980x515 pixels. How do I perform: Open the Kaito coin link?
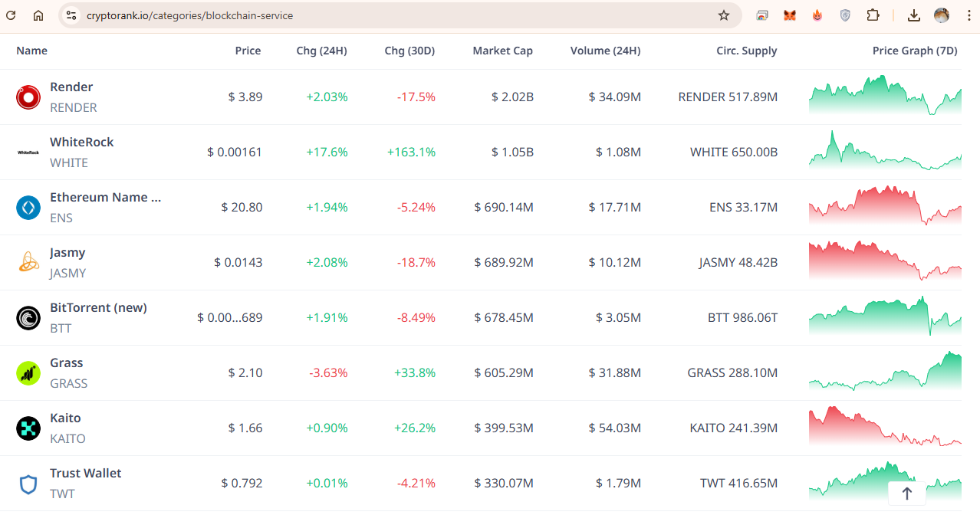point(65,418)
